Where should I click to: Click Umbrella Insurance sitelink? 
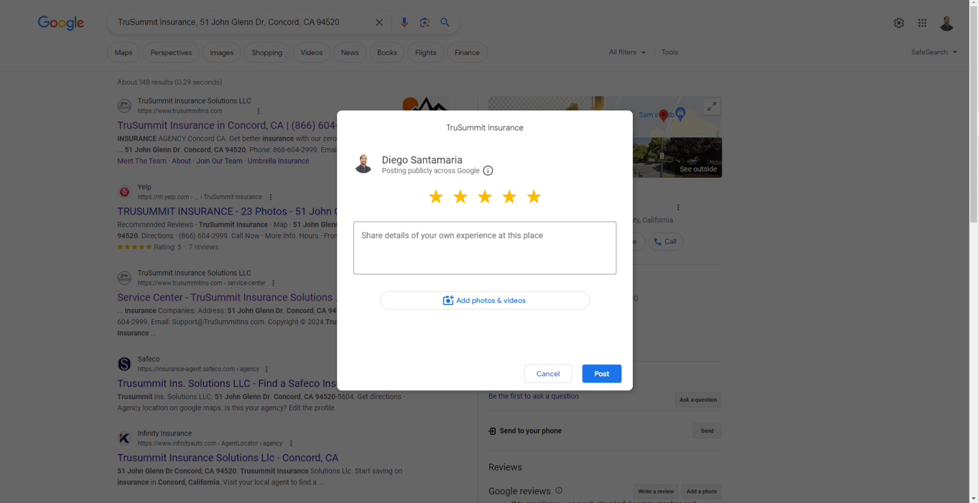[x=279, y=161]
